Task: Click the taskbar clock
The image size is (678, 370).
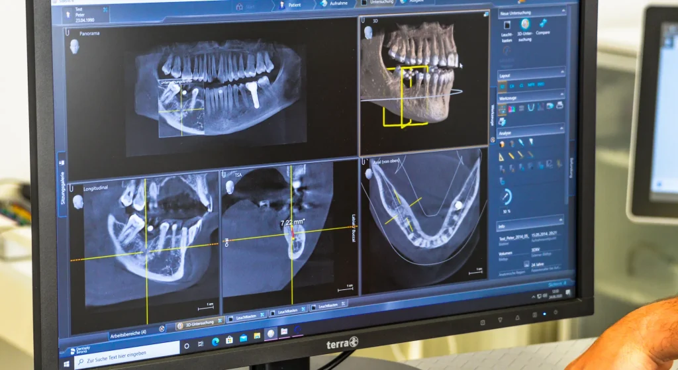Action: point(556,294)
